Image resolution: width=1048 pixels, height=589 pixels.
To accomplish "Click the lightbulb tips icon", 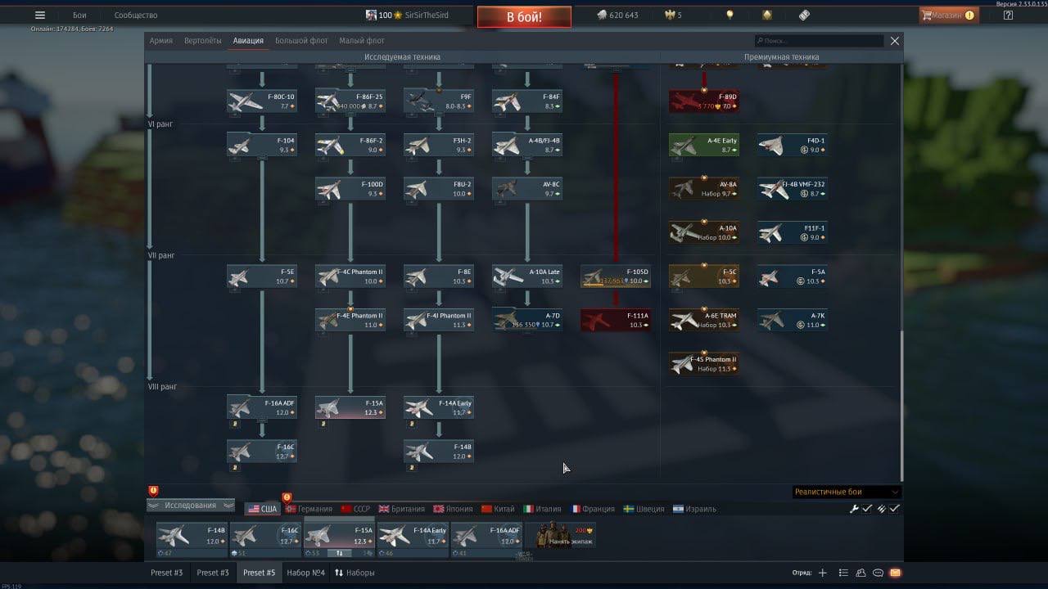I will [x=730, y=15].
